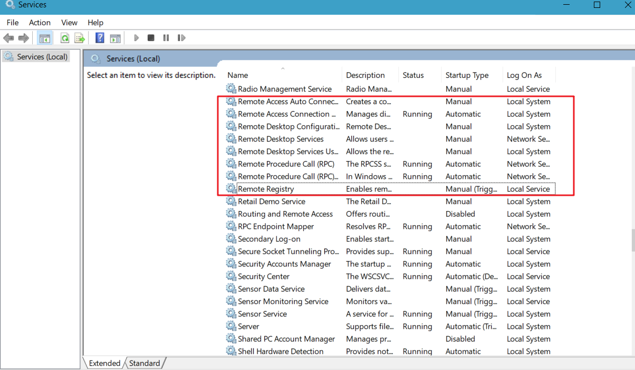Click the RPC Endpoint Mapper gear icon

pyautogui.click(x=231, y=226)
